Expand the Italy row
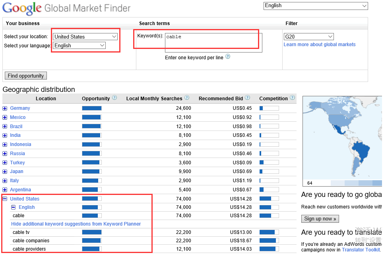This screenshot has height=257, width=384. coord(5,181)
